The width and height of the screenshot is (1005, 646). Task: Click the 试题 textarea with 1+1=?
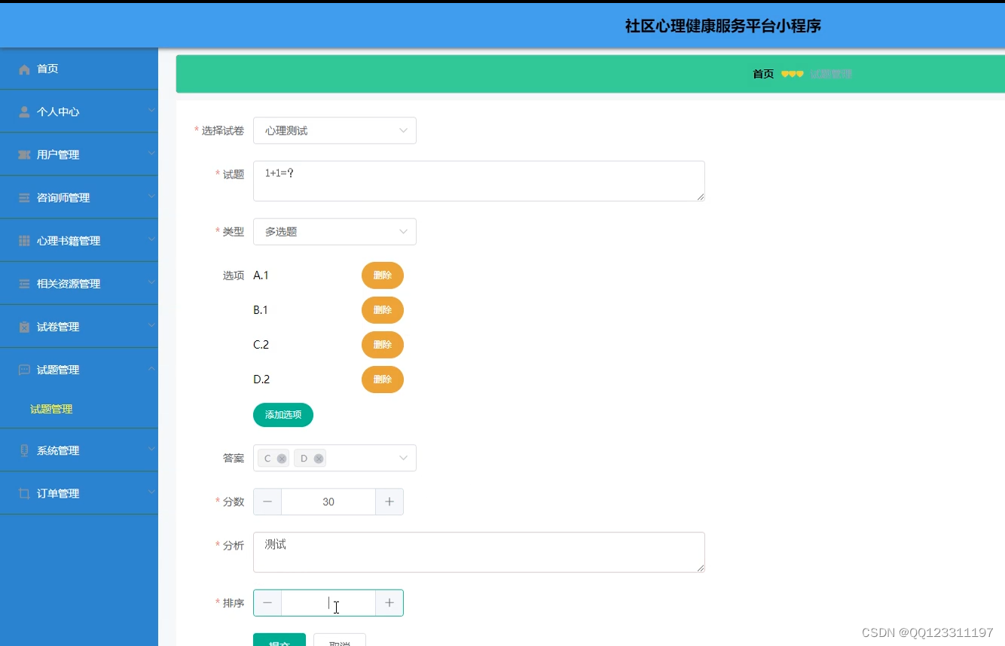[479, 181]
